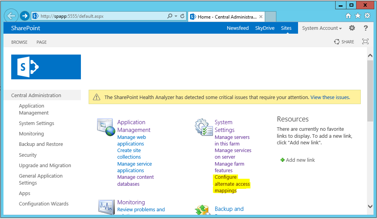Open the Backup and Restore heading link

coord(229,210)
